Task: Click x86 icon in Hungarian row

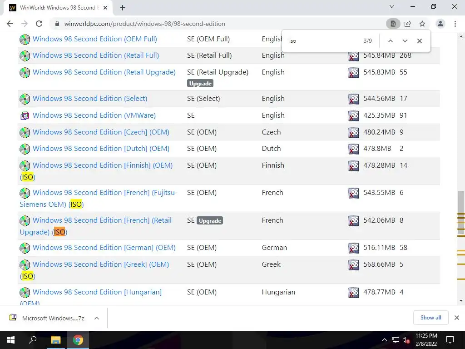Action: 353,292
